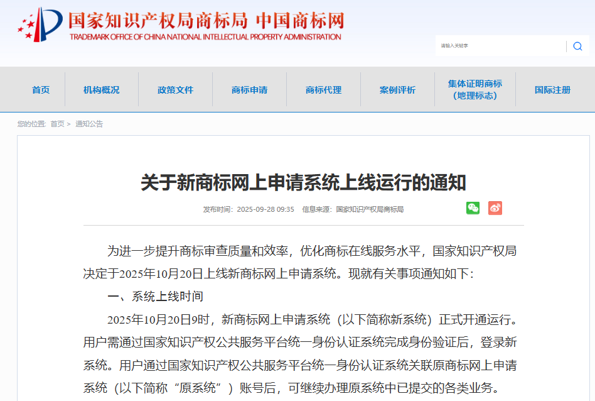This screenshot has height=401, width=595.
Task: Click the search magnifier icon
Action: [577, 46]
